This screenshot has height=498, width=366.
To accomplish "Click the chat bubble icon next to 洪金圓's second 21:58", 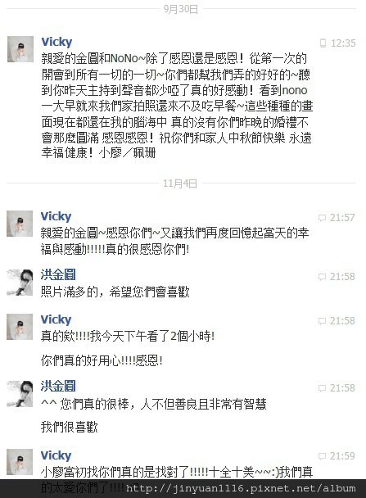I will coord(322,388).
